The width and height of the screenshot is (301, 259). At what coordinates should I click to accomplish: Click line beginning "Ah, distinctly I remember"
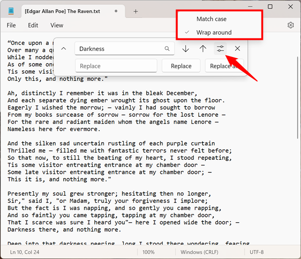pos(102,93)
